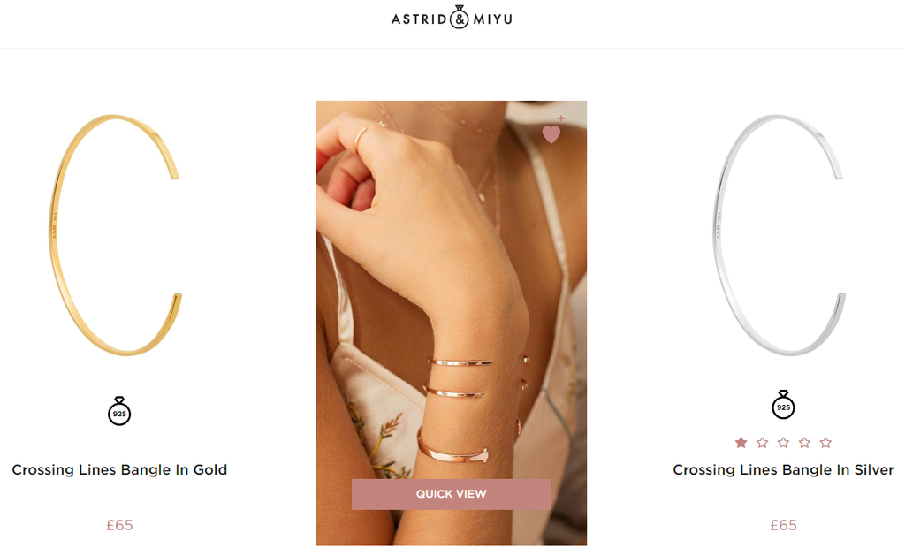Add the bangle to wishlist via heart icon
The height and width of the screenshot is (548, 905).
(x=552, y=132)
